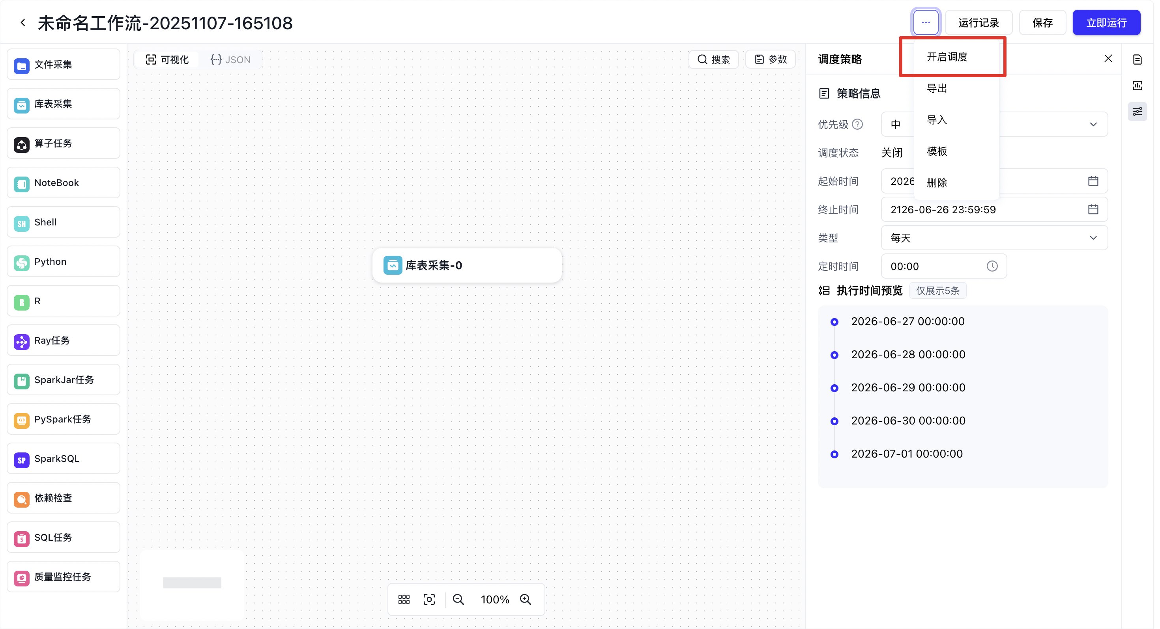Open the 定时时间 clock picker icon
The height and width of the screenshot is (629, 1160).
click(x=997, y=267)
